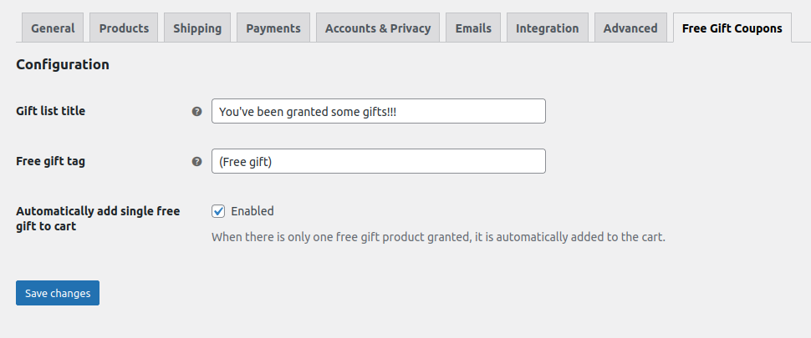The width and height of the screenshot is (811, 338).
Task: Select the Accounts & Privacy tab
Action: tap(378, 28)
